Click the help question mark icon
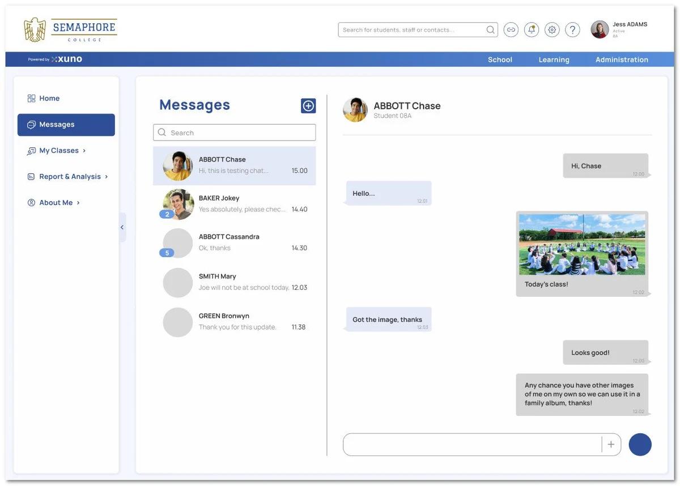 [572, 30]
